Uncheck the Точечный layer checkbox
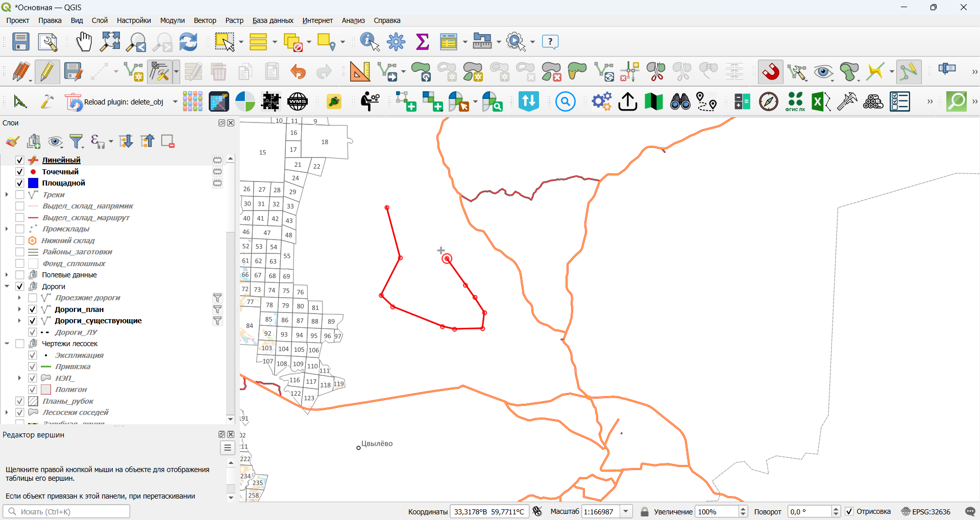The image size is (980, 520). click(20, 172)
